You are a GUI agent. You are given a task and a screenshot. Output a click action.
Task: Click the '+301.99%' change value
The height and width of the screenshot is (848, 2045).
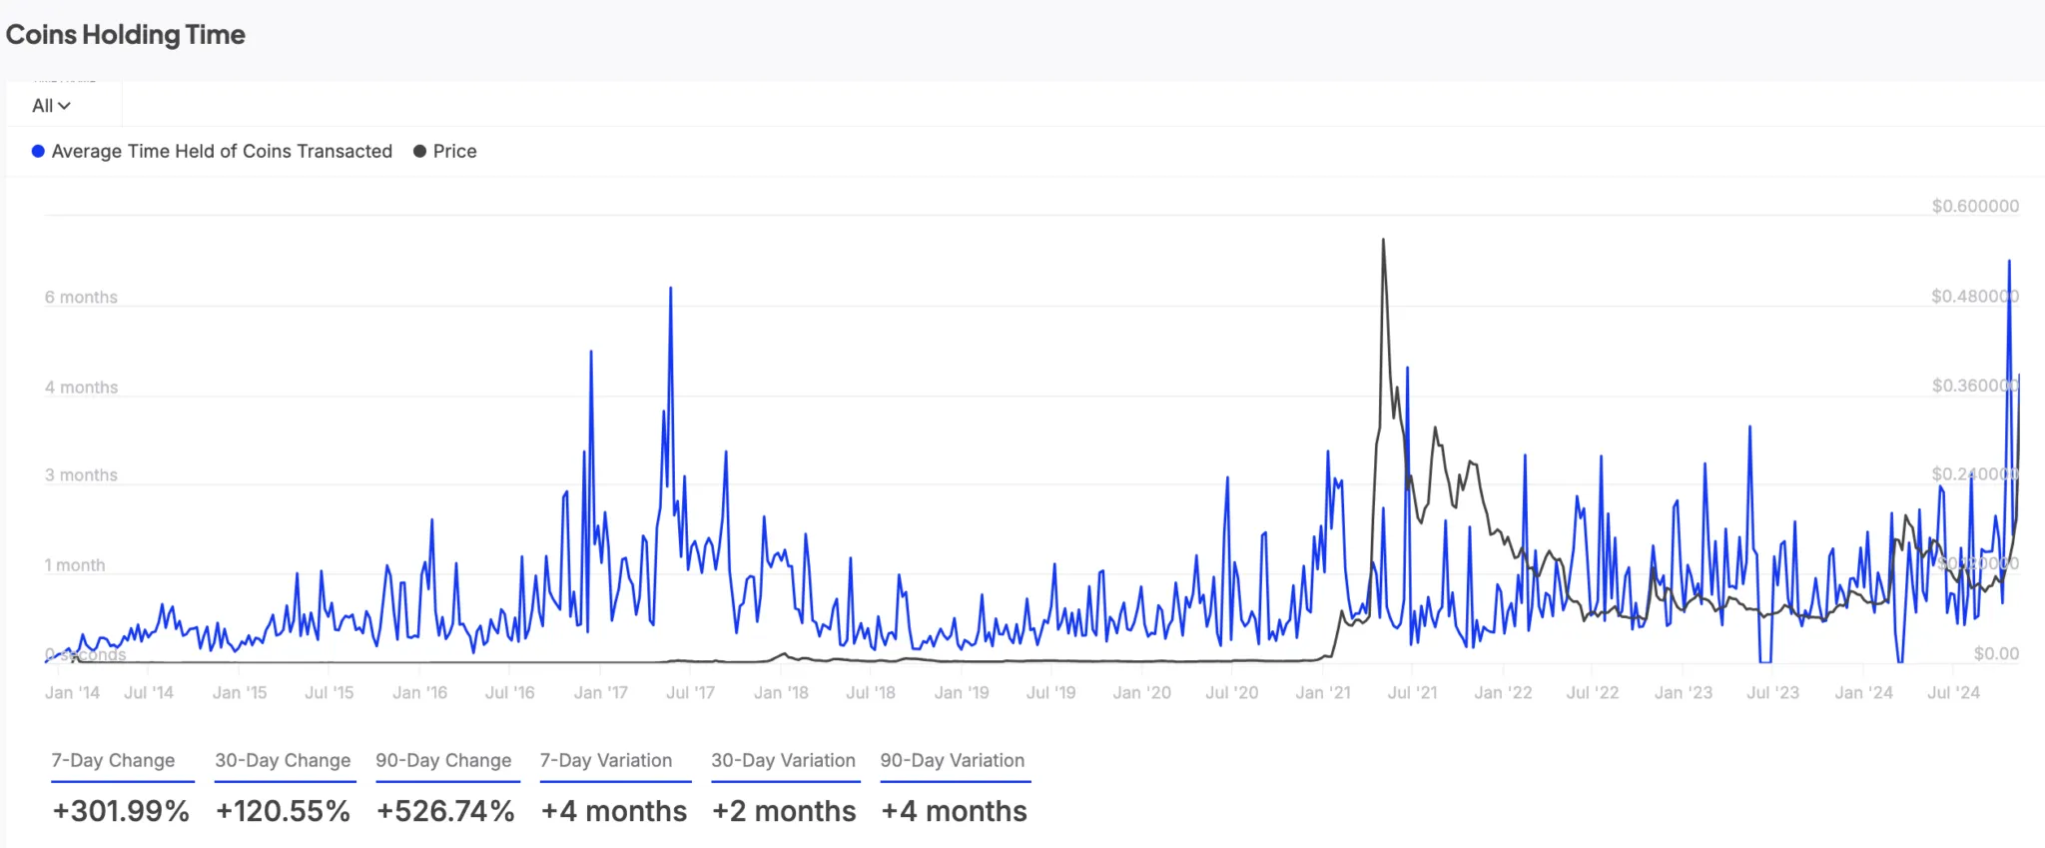pos(122,811)
